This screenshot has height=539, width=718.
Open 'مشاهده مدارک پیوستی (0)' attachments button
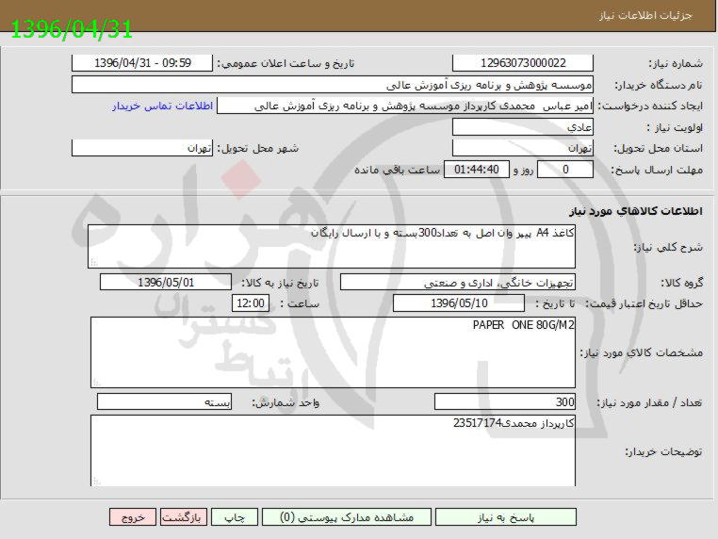pyautogui.click(x=347, y=517)
